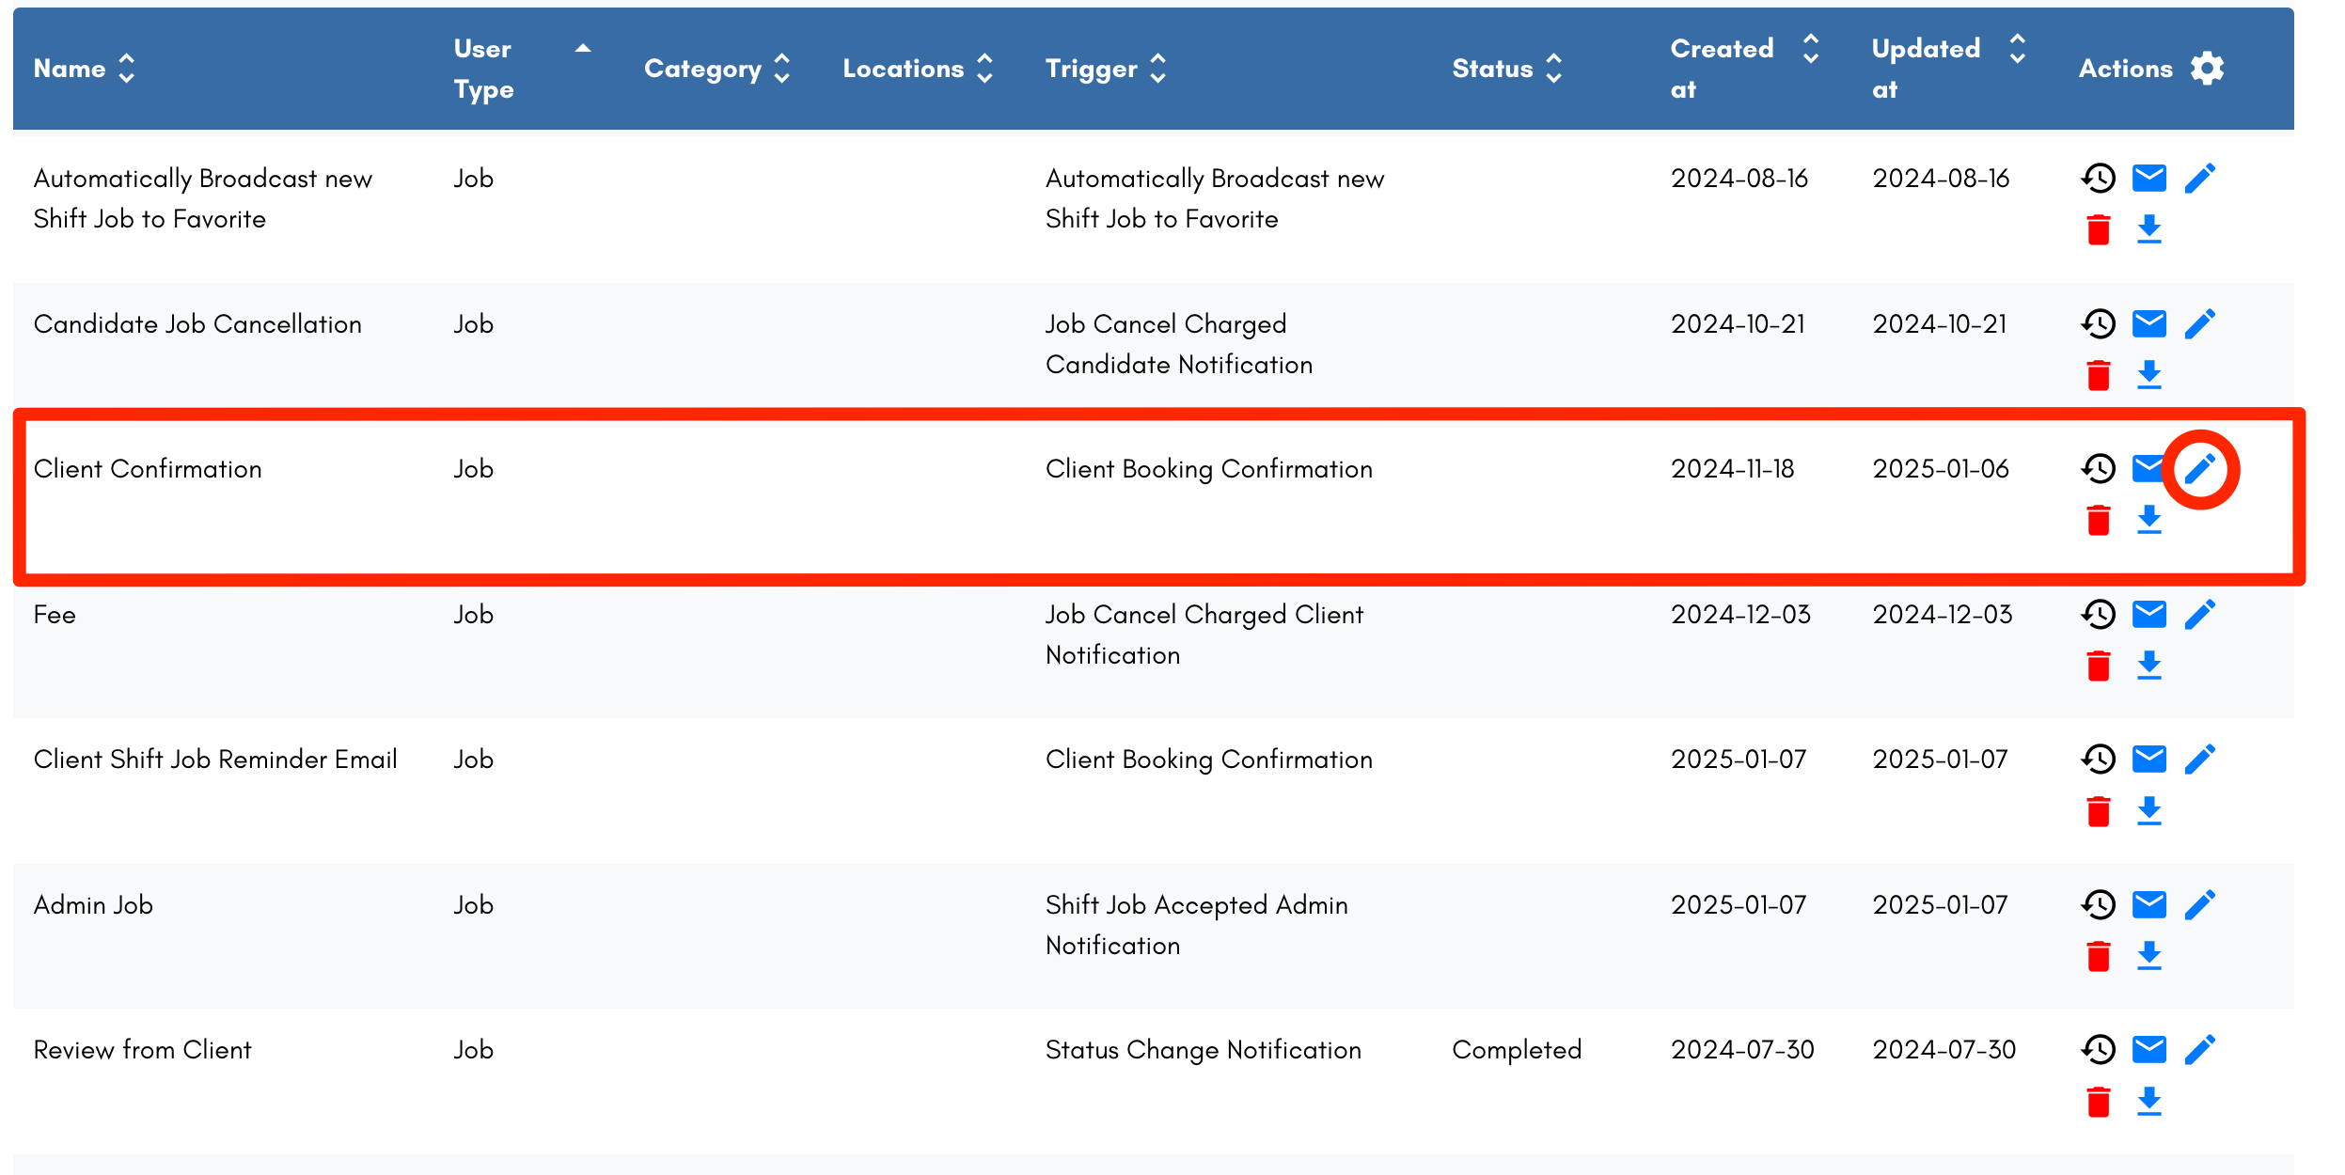View history for the Fee template
The width and height of the screenshot is (2345, 1175).
click(x=2098, y=614)
